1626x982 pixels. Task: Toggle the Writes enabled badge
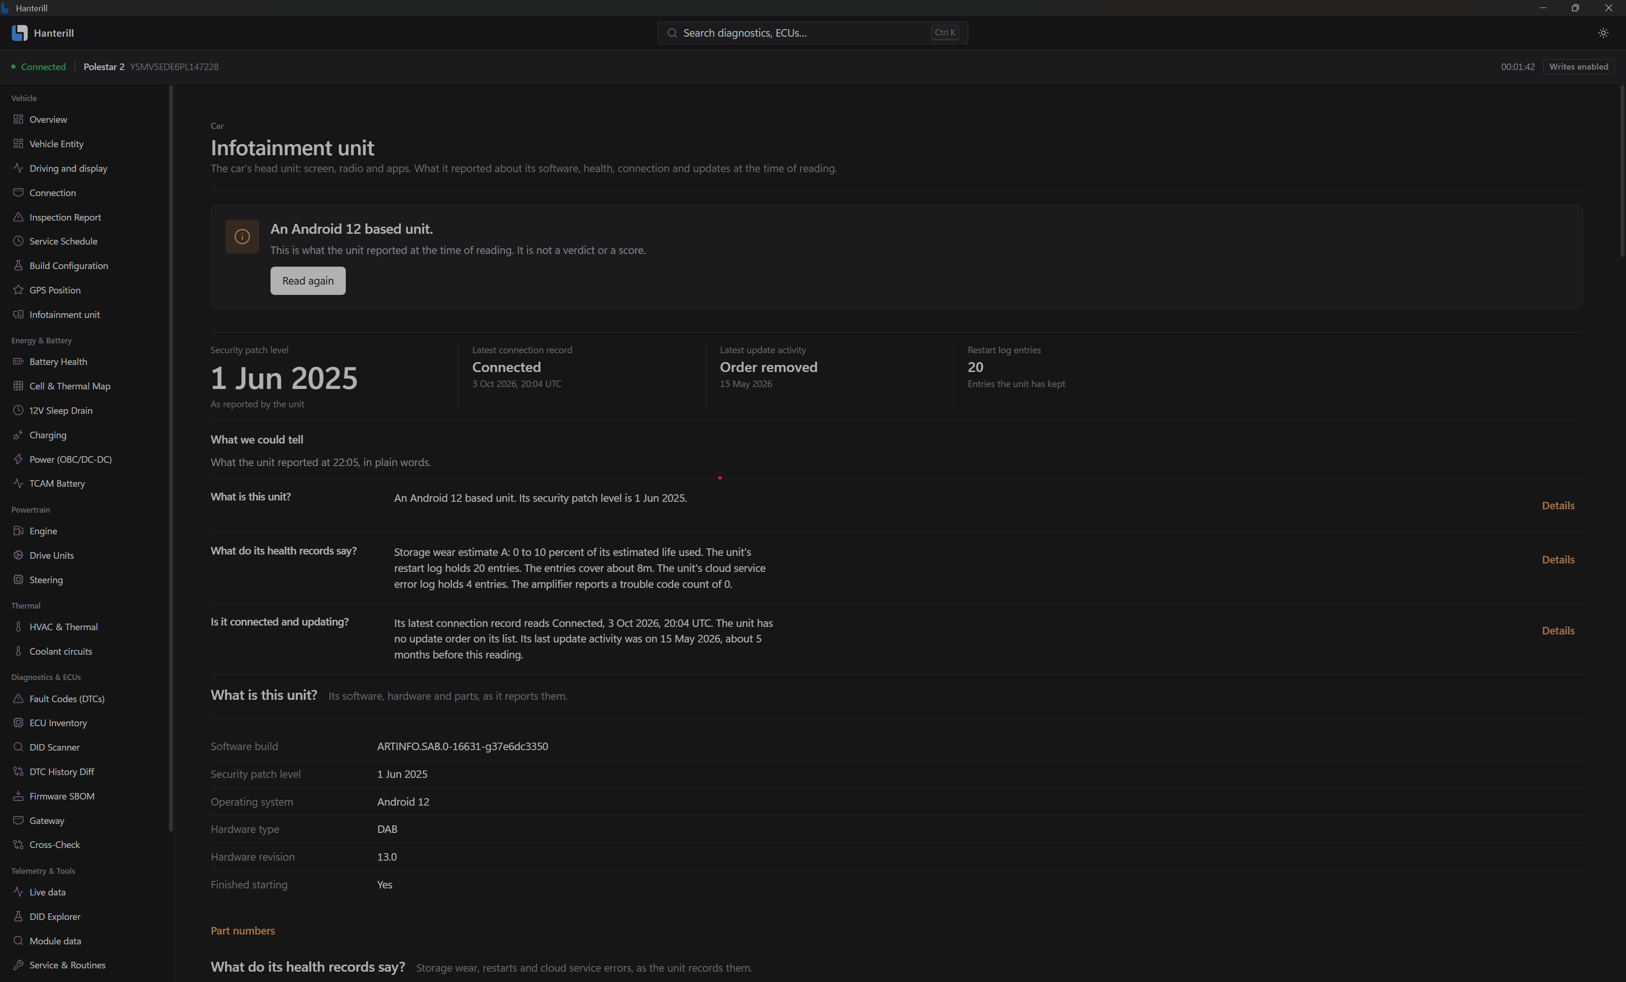[x=1578, y=67]
